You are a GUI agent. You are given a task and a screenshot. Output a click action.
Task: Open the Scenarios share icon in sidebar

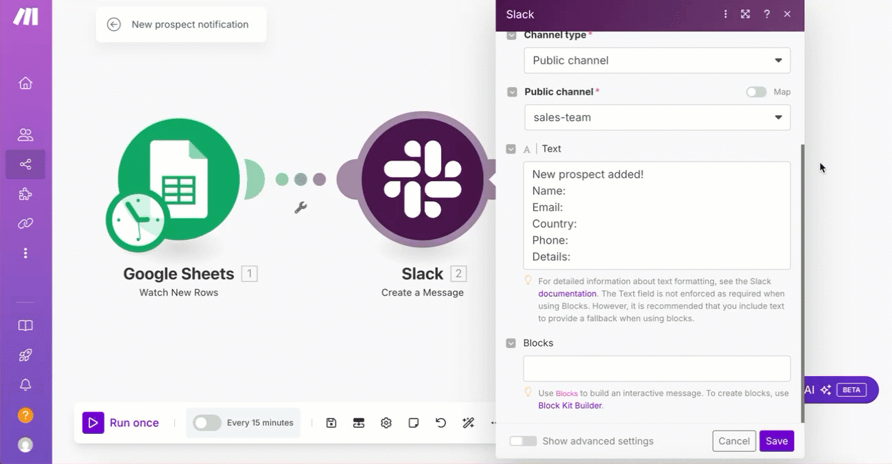click(25, 164)
